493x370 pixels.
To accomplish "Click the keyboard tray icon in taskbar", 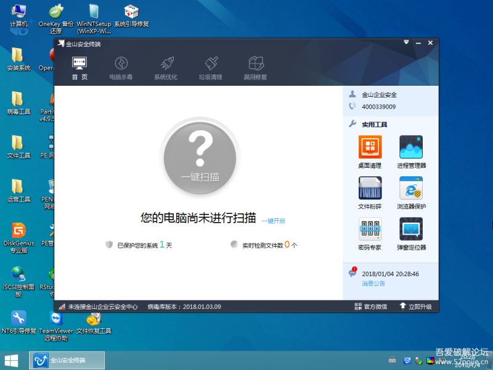I will (x=392, y=360).
